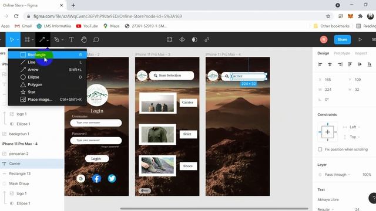This screenshot has width=376, height=211.
Task: Click the Align top icon
Action: pos(350,64)
